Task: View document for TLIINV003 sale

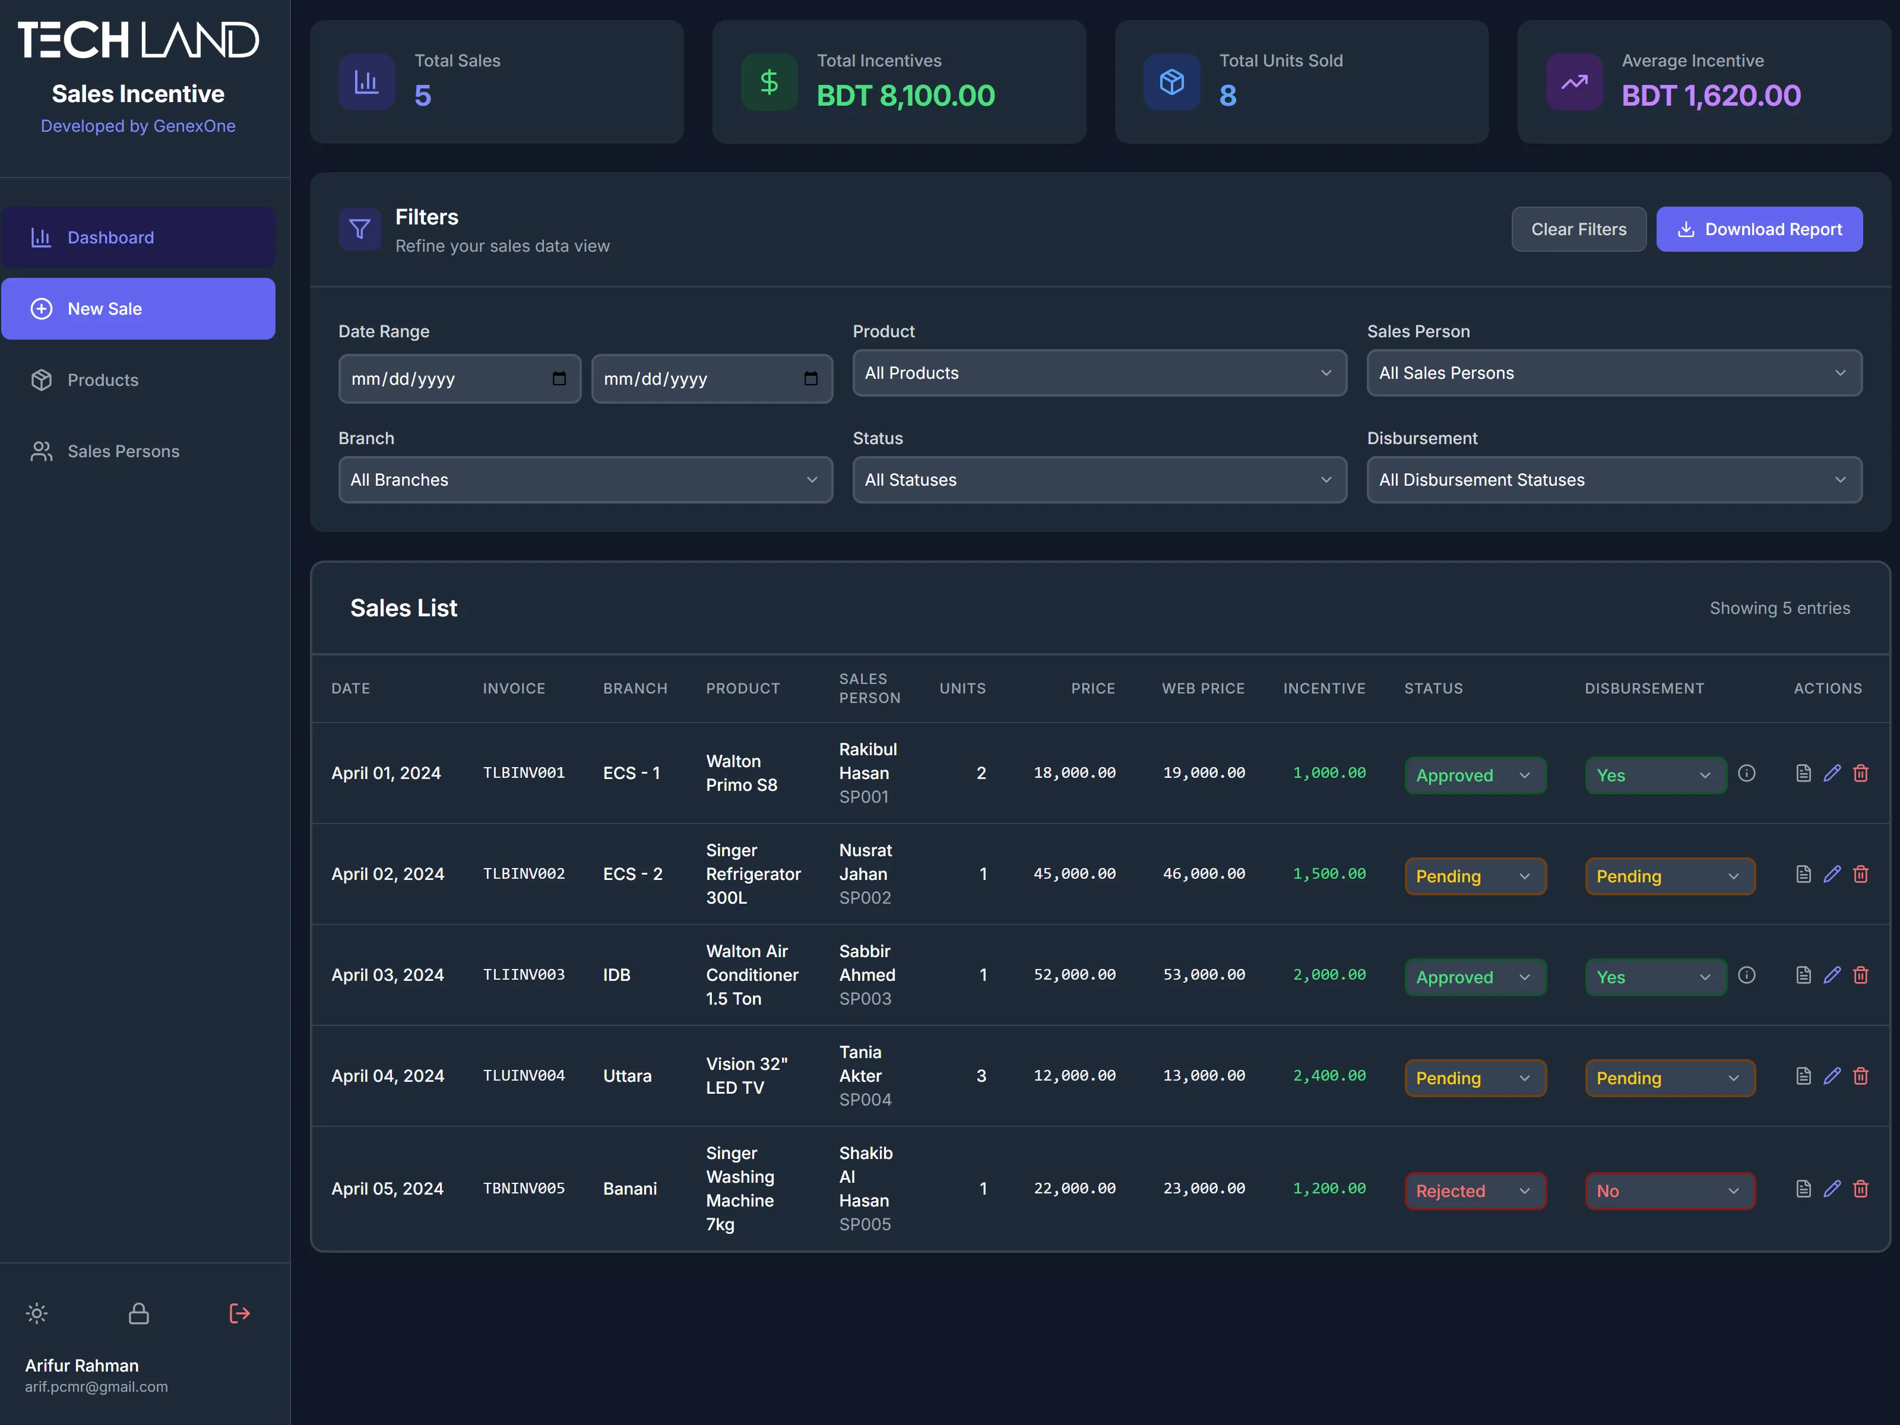Action: coord(1803,975)
